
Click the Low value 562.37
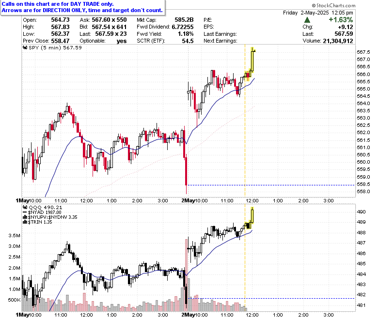click(60, 34)
